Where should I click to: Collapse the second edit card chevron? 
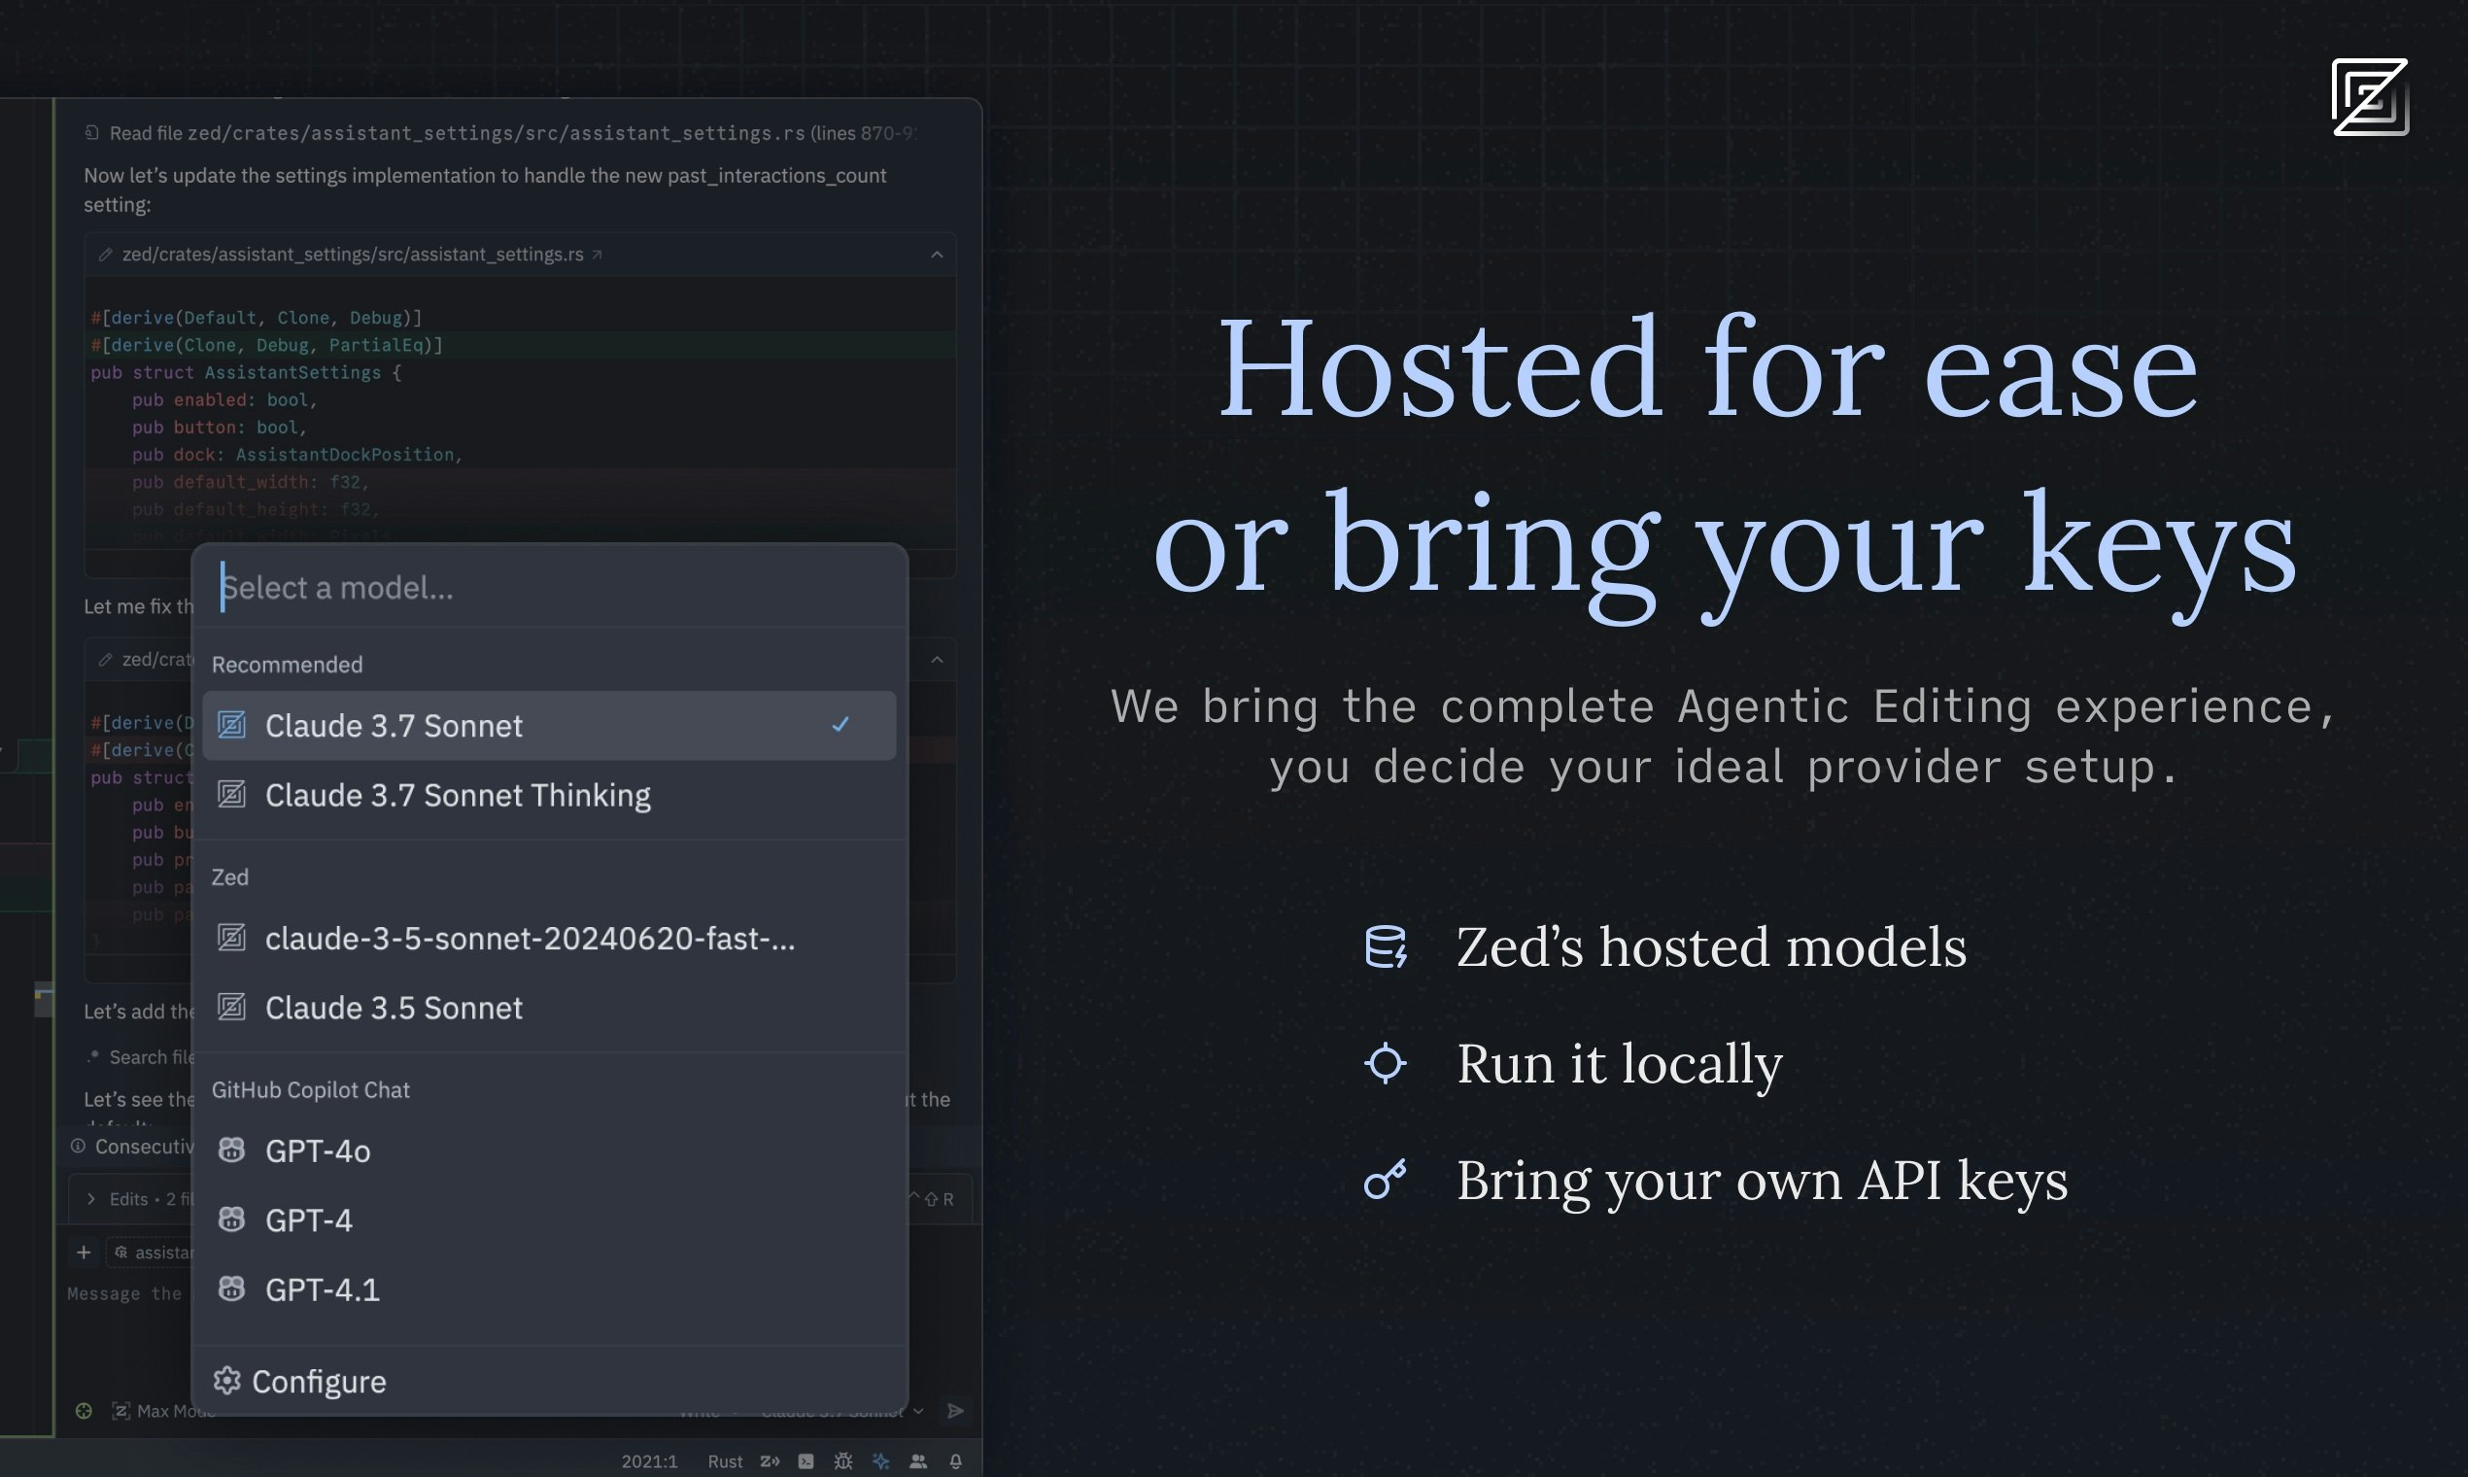click(x=937, y=660)
